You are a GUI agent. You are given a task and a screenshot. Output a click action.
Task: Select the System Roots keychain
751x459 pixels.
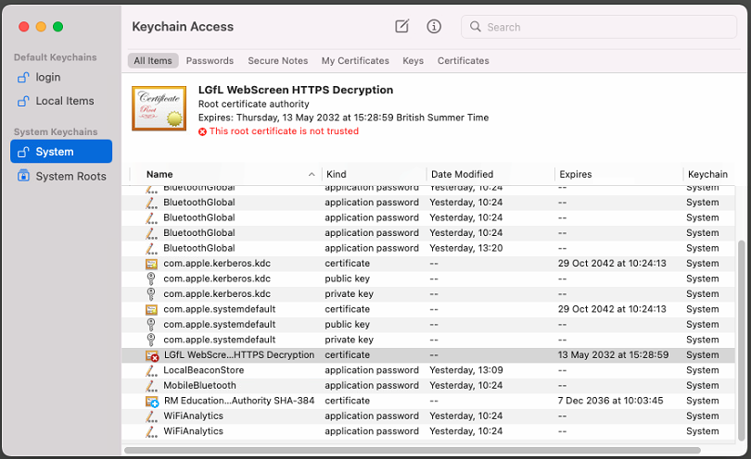click(x=70, y=176)
